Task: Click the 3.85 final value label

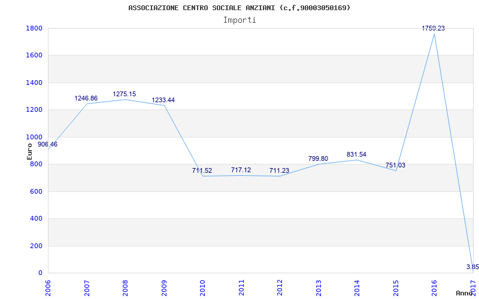Action: click(472, 267)
